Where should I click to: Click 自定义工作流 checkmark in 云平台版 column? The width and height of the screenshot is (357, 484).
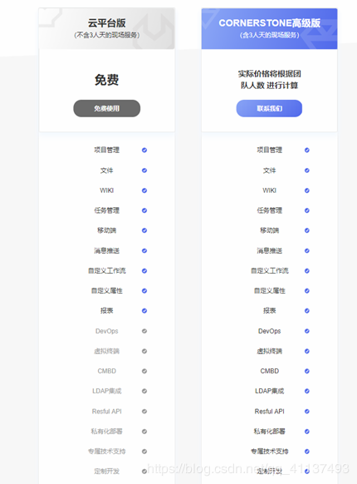tap(144, 271)
